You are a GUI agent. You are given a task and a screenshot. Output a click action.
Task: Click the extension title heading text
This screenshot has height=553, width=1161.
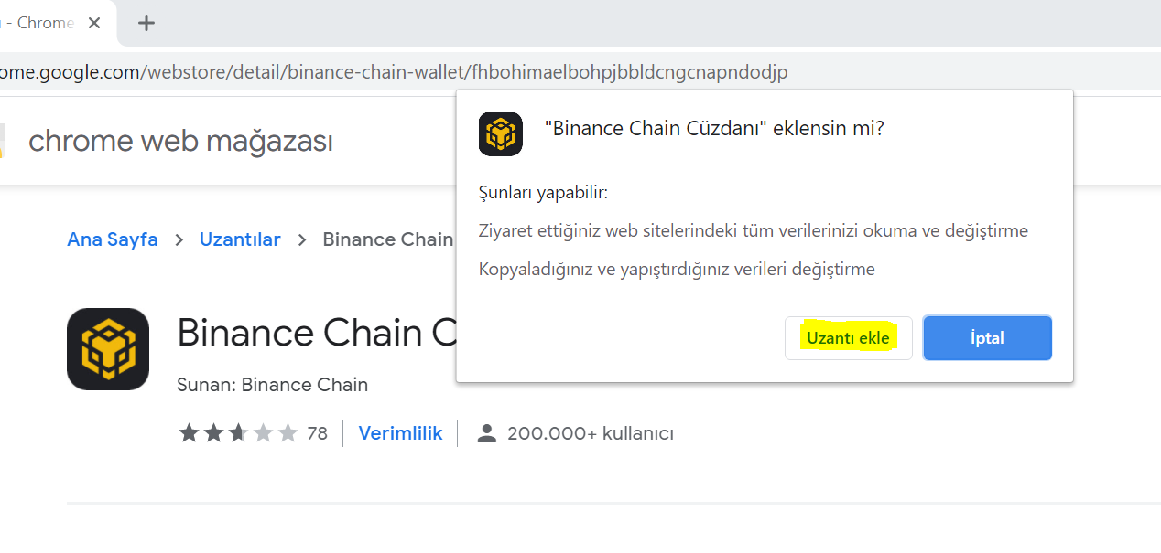(x=317, y=333)
